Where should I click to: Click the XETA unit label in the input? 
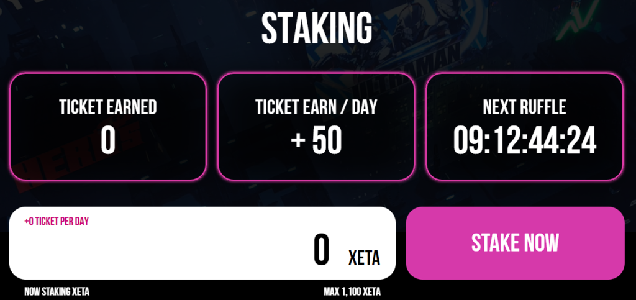pyautogui.click(x=364, y=257)
